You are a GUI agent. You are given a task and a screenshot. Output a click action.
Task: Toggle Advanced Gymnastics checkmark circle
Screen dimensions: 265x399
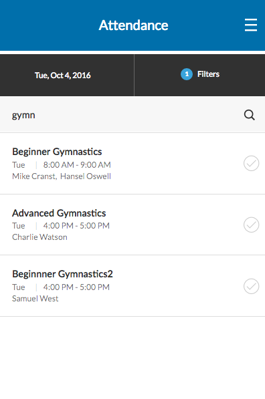[251, 225]
